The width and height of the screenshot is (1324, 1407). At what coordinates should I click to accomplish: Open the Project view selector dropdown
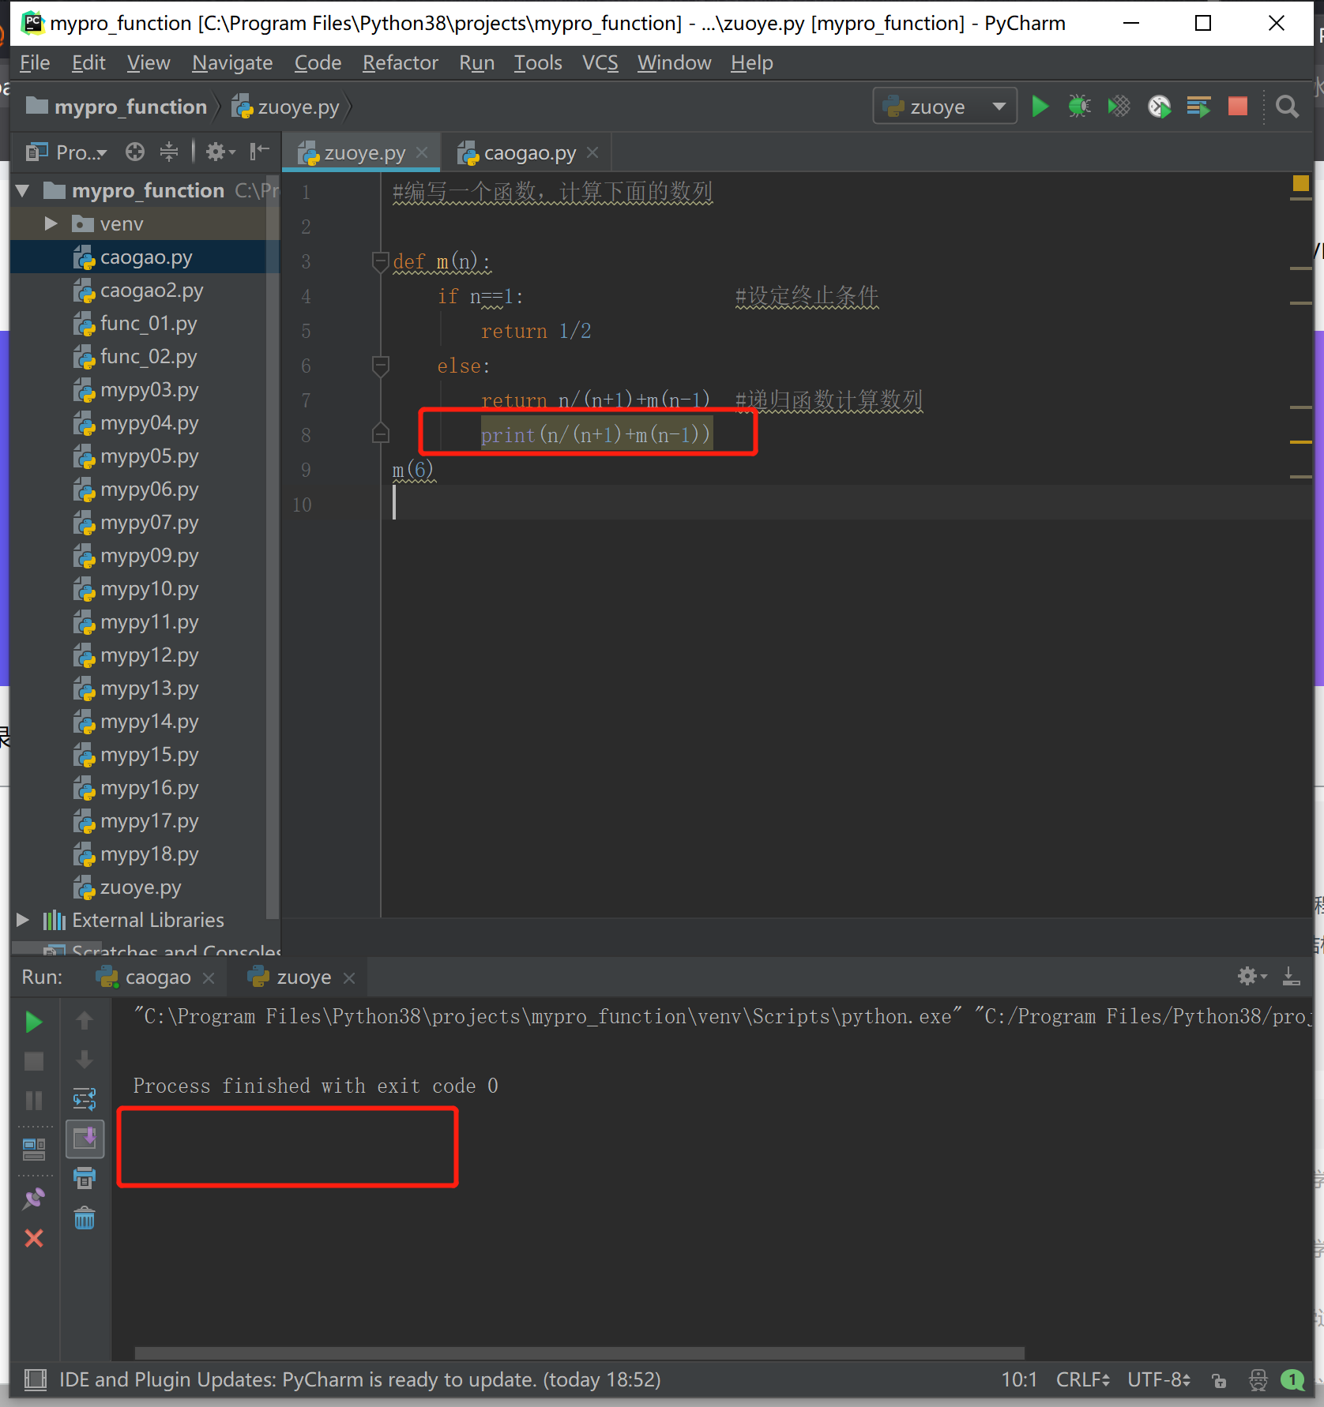(x=66, y=152)
